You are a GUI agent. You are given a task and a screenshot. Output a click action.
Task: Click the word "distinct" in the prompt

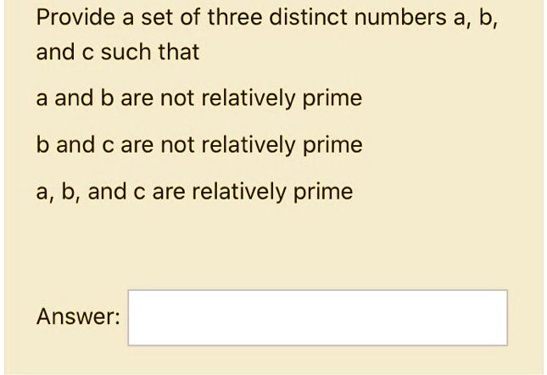308,17
